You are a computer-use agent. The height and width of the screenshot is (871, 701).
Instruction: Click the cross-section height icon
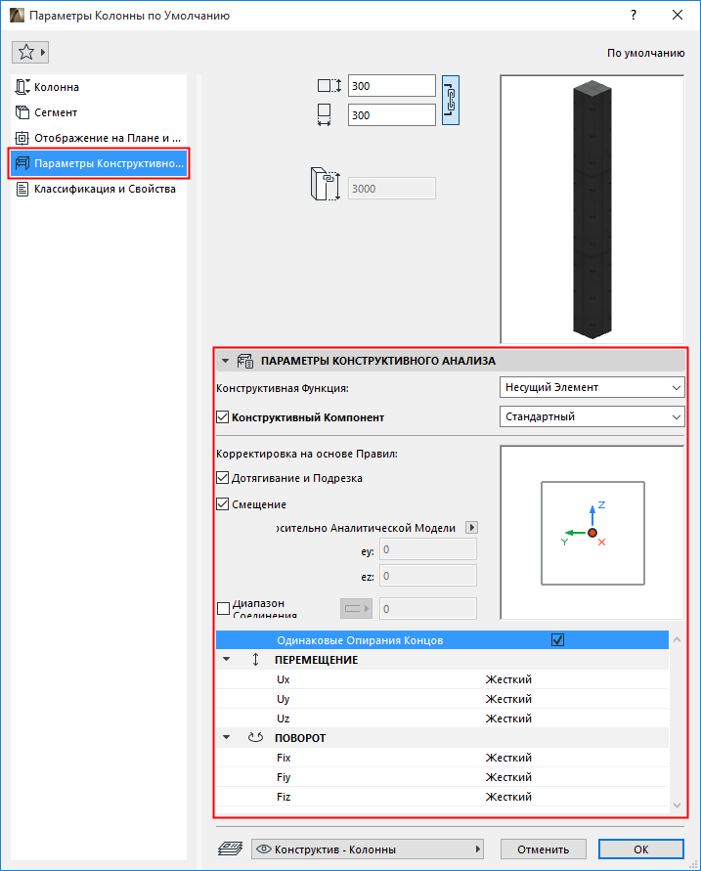(329, 86)
